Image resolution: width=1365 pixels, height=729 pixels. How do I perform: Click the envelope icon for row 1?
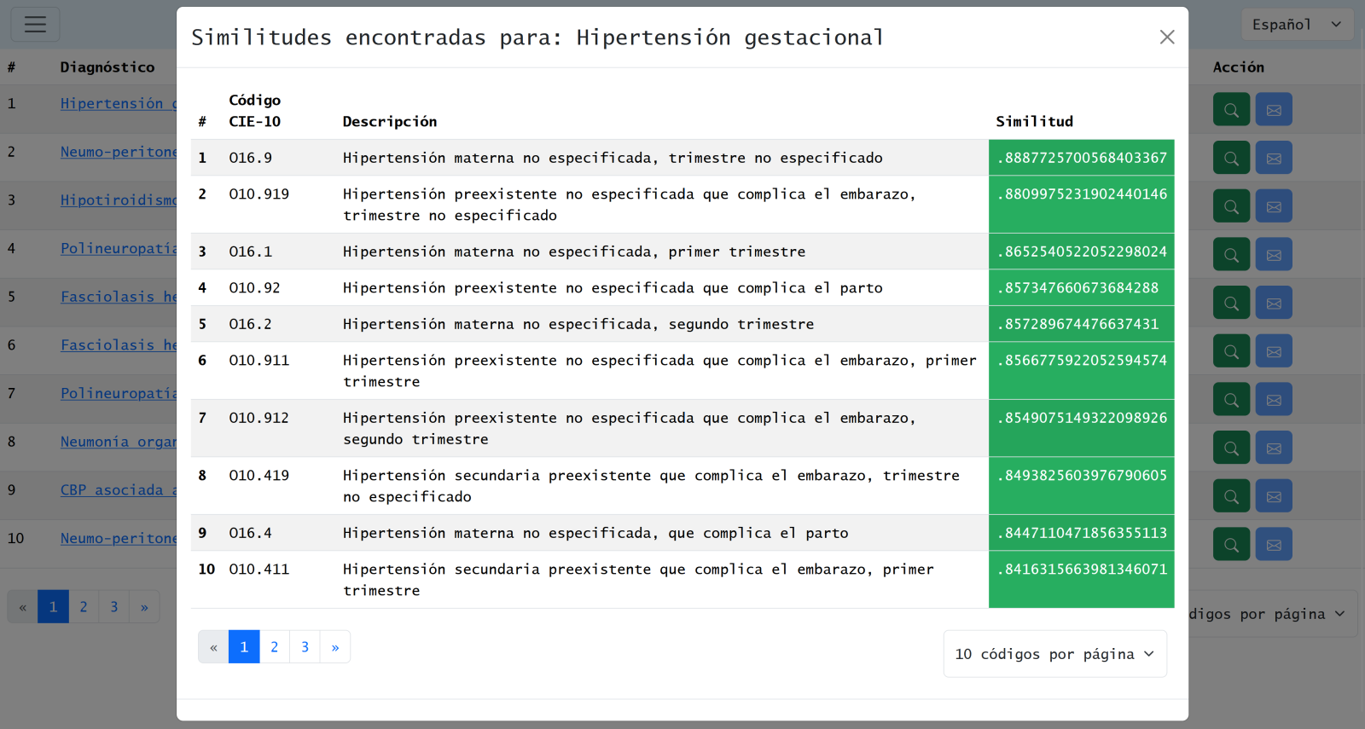[1274, 110]
